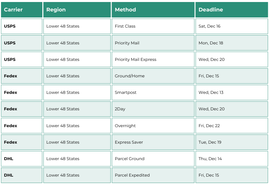This screenshot has height=185, width=269.
Task: Click the Deadline column header
Action: pyautogui.click(x=232, y=10)
